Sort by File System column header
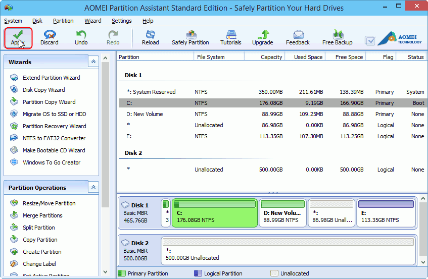This screenshot has height=279, width=428. point(219,57)
